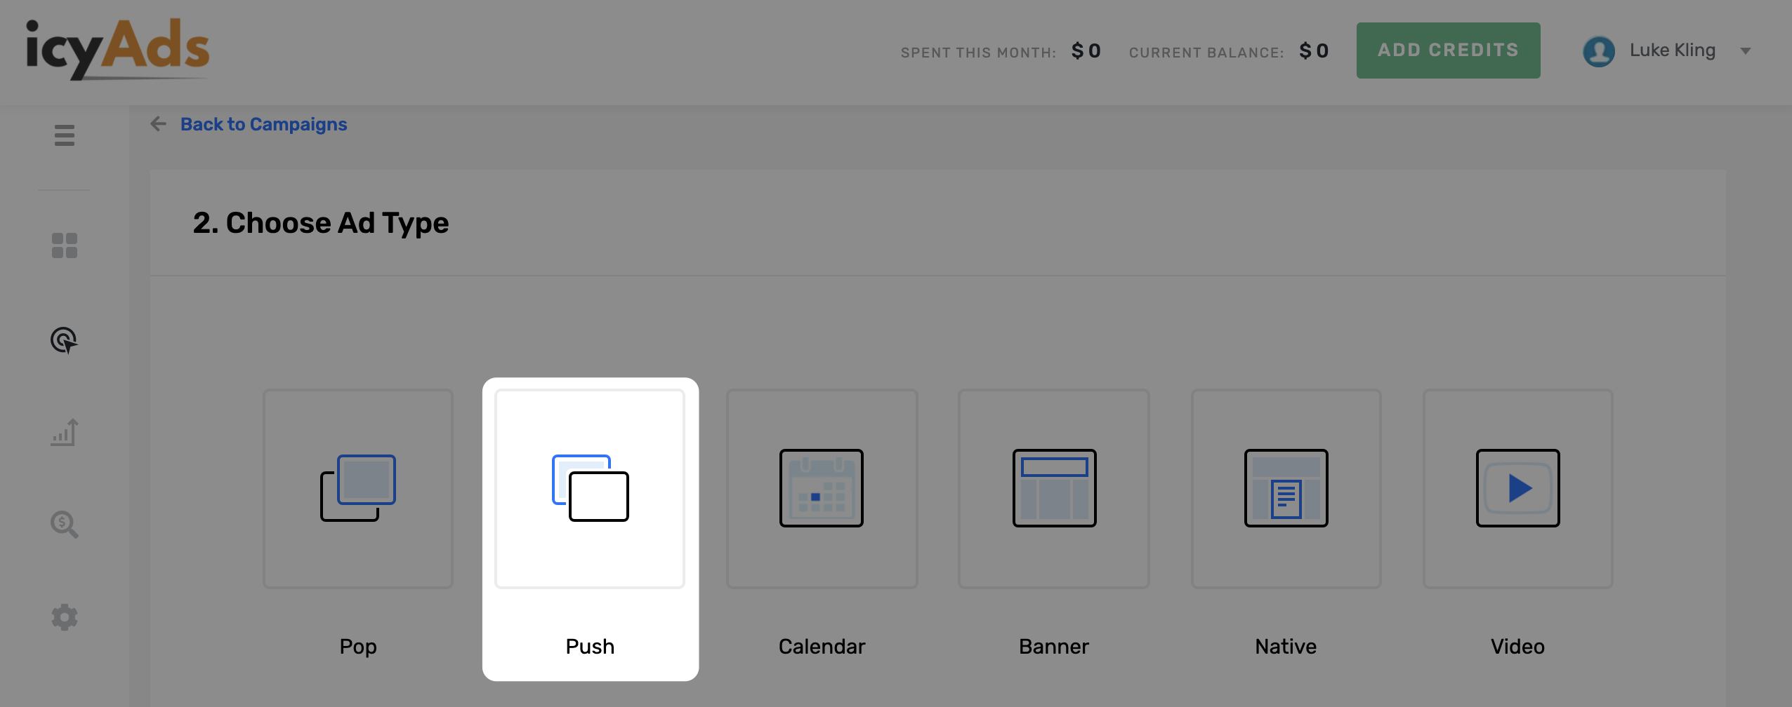Go back via Back to Campaigns link
Viewport: 1792px width, 707px height.
(x=263, y=124)
